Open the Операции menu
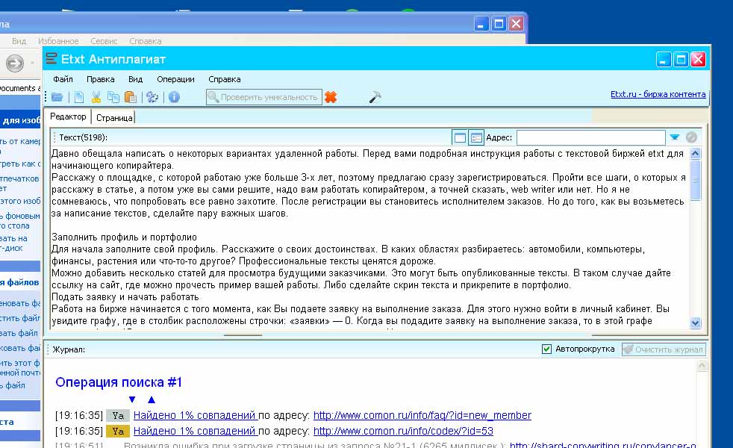 pos(175,79)
